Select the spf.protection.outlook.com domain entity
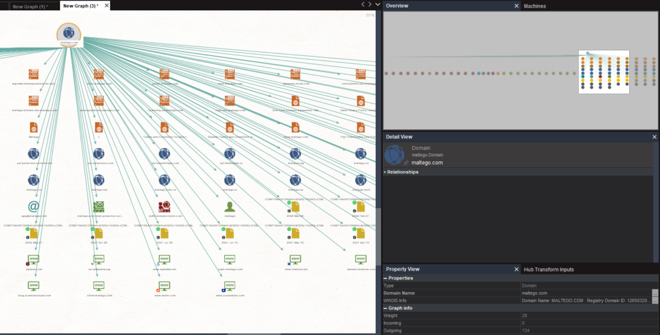The width and height of the screenshot is (660, 335). point(34,154)
